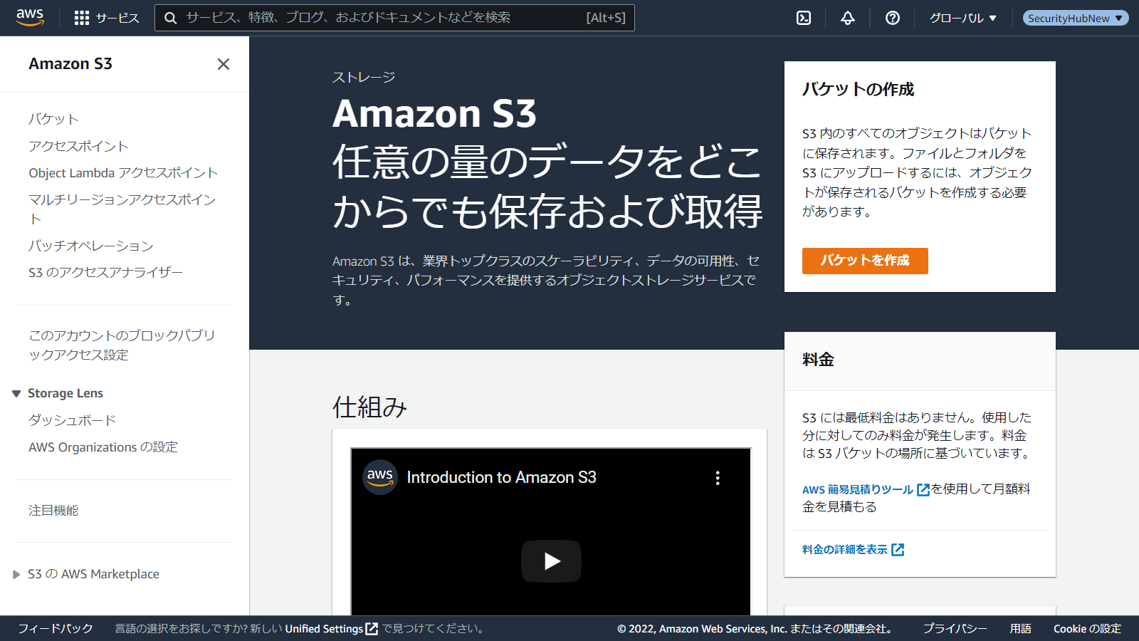Expand the S3 の AWS Marketplace section

16,574
